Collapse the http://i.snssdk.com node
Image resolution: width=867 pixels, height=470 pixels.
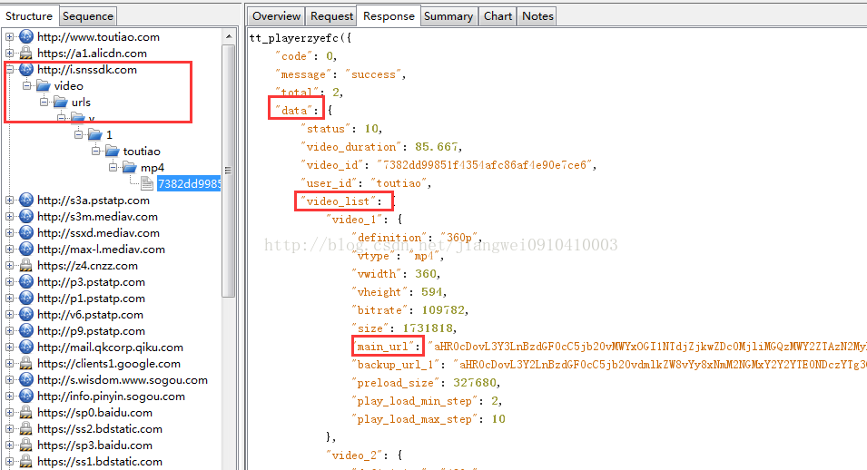(9, 70)
